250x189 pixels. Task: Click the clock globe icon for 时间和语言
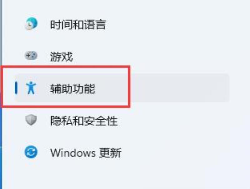[31, 24]
